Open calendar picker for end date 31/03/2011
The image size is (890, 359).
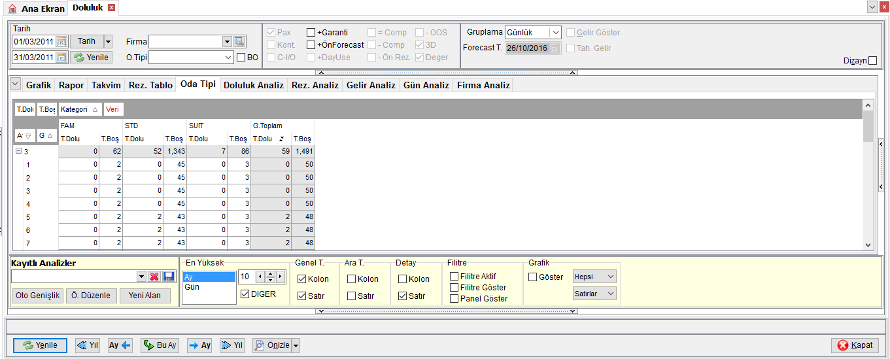pyautogui.click(x=61, y=58)
